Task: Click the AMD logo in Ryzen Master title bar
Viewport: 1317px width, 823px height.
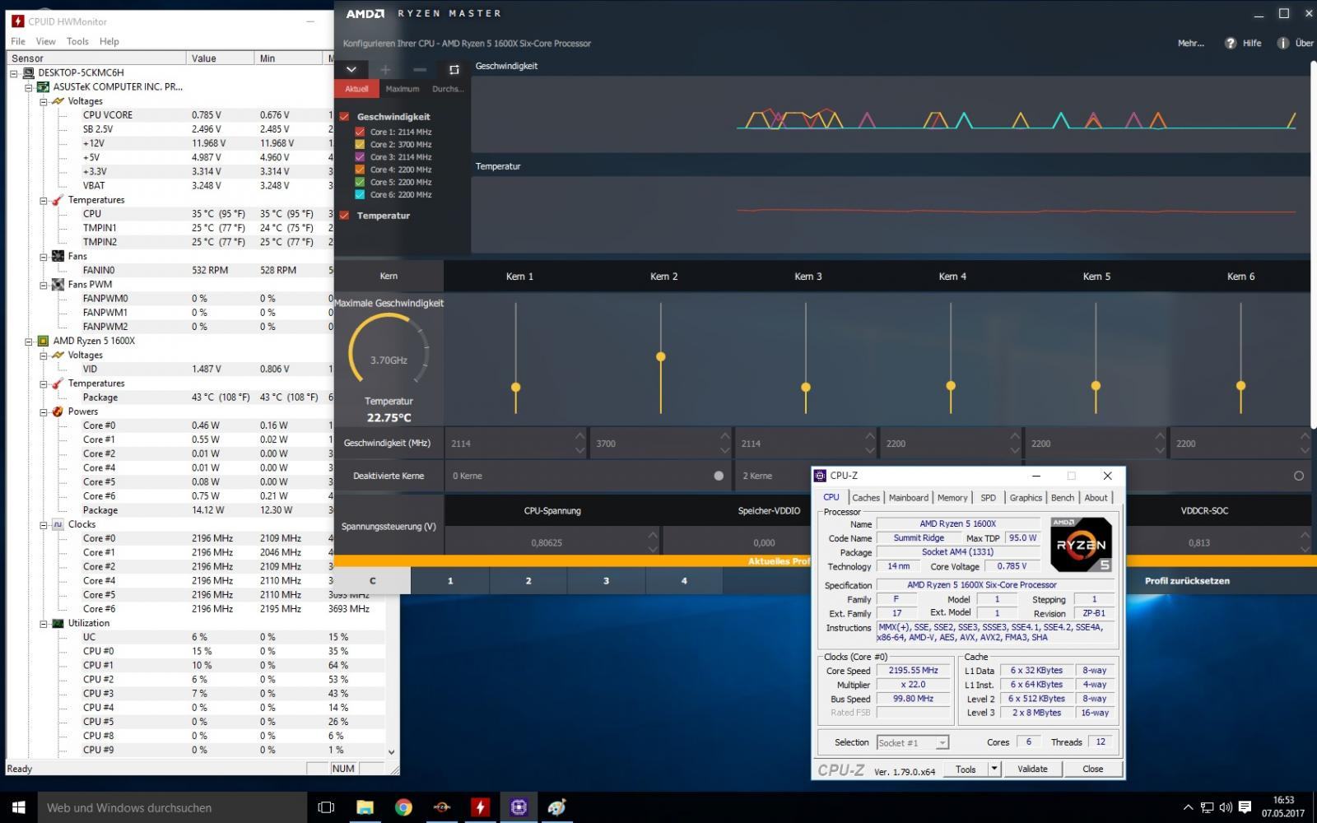Action: [x=365, y=14]
